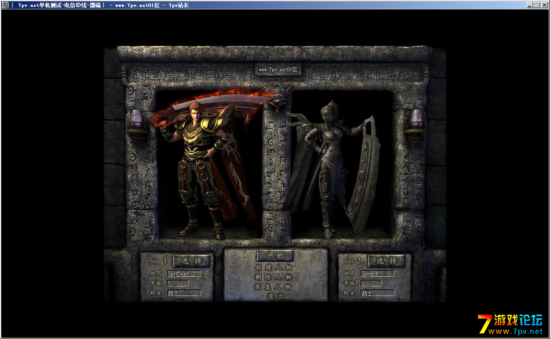Click the name field showing 7pv站长

click(x=378, y=274)
